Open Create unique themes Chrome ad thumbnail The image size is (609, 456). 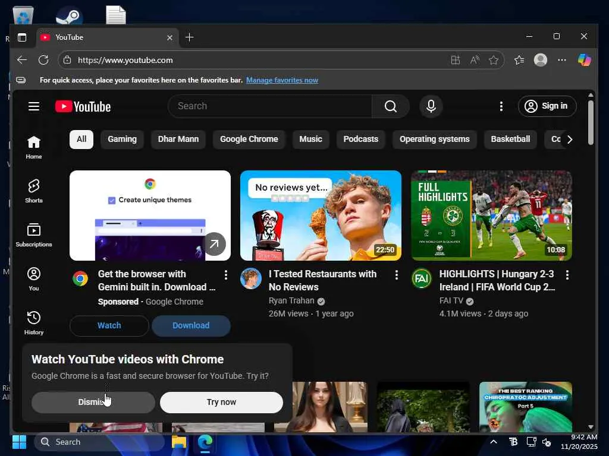coord(150,216)
